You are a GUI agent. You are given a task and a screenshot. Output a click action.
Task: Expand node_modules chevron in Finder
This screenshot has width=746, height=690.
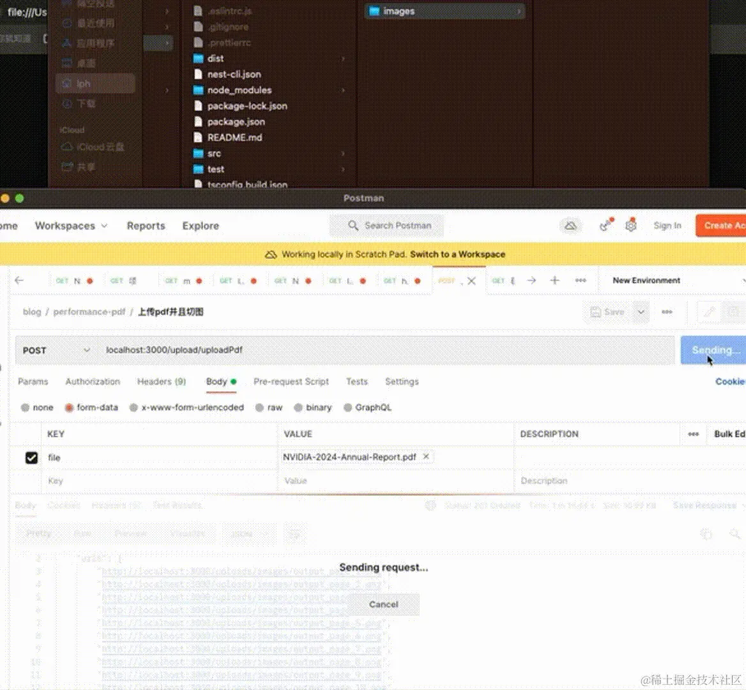(343, 90)
